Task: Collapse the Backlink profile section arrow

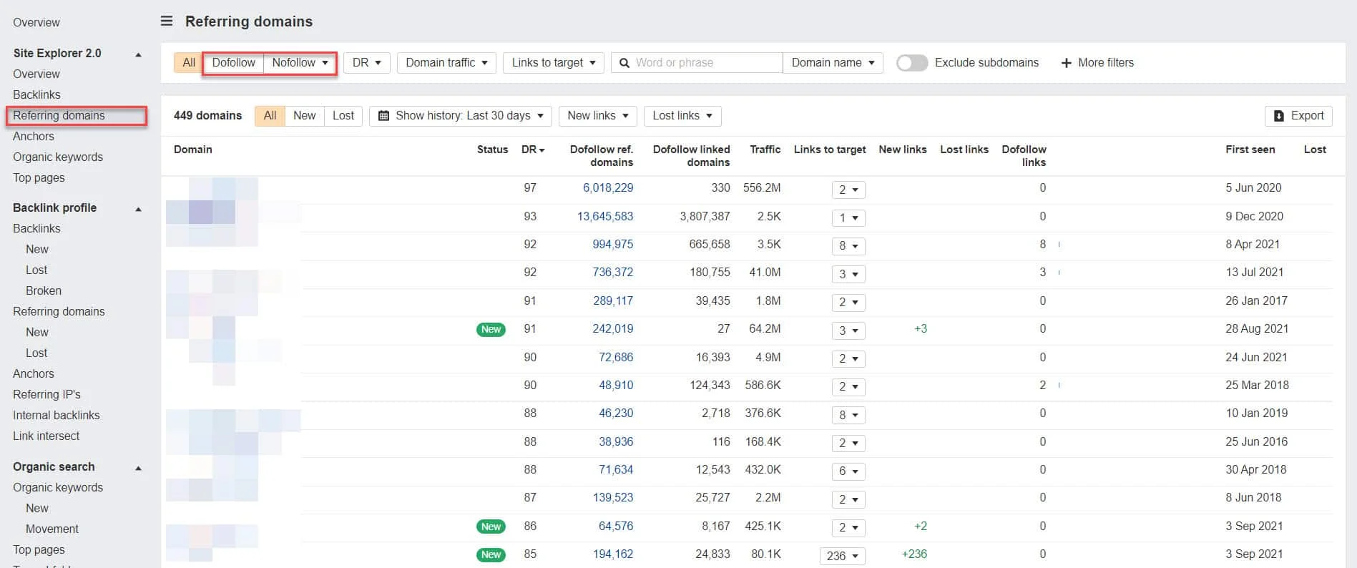Action: pyautogui.click(x=138, y=209)
